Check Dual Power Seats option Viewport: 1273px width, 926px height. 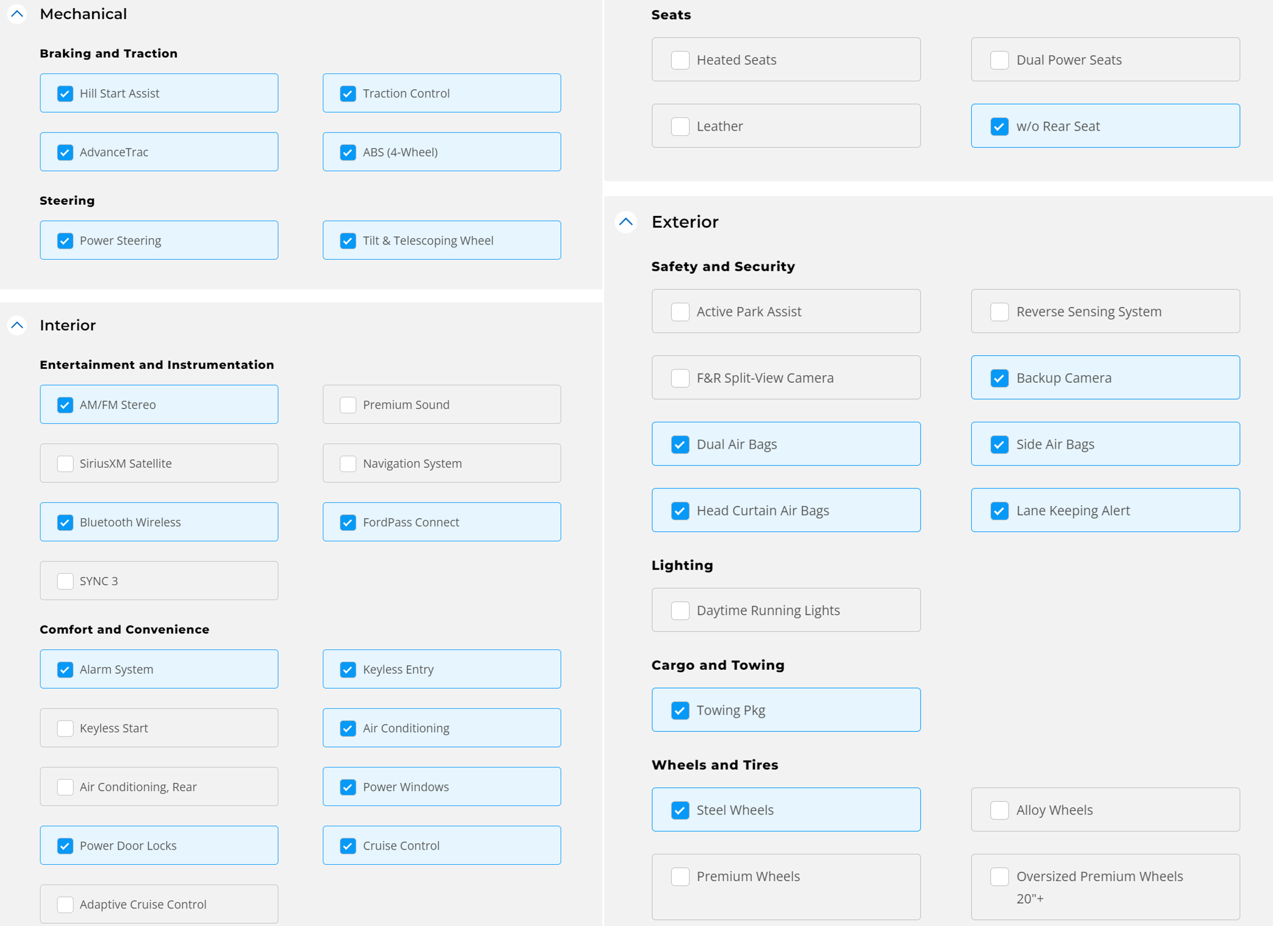point(999,60)
